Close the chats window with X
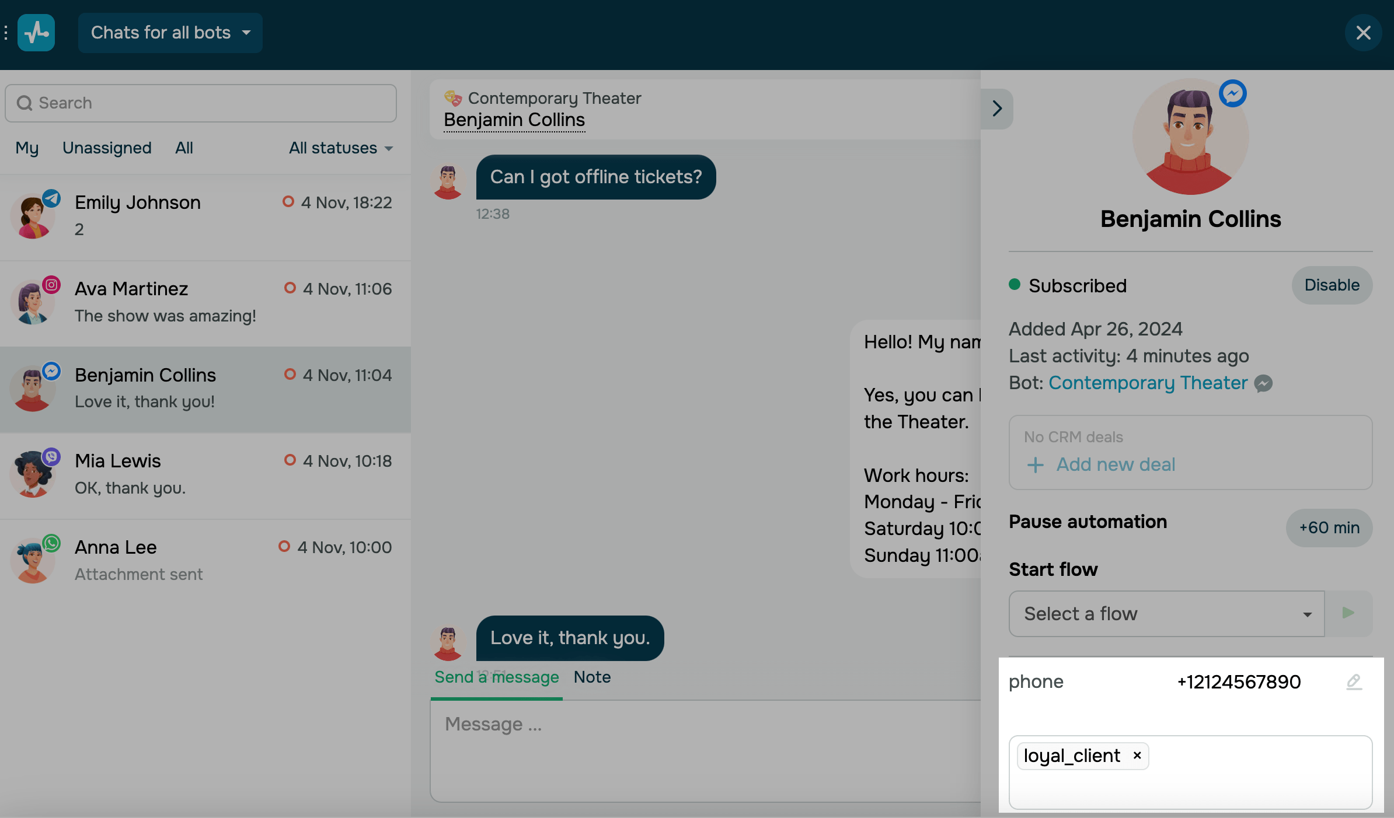1394x818 pixels. [1363, 33]
